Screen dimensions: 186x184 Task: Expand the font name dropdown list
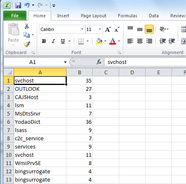(x=82, y=29)
